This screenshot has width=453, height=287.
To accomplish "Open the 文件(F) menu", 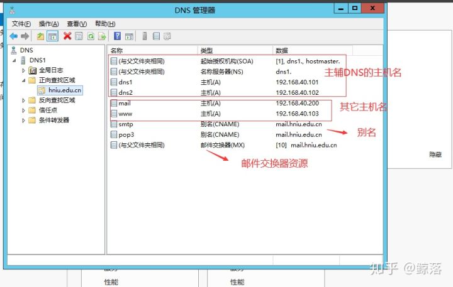I will coord(21,24).
